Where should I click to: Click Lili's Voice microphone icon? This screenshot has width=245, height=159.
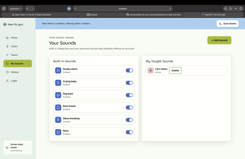pyautogui.click(x=150, y=70)
